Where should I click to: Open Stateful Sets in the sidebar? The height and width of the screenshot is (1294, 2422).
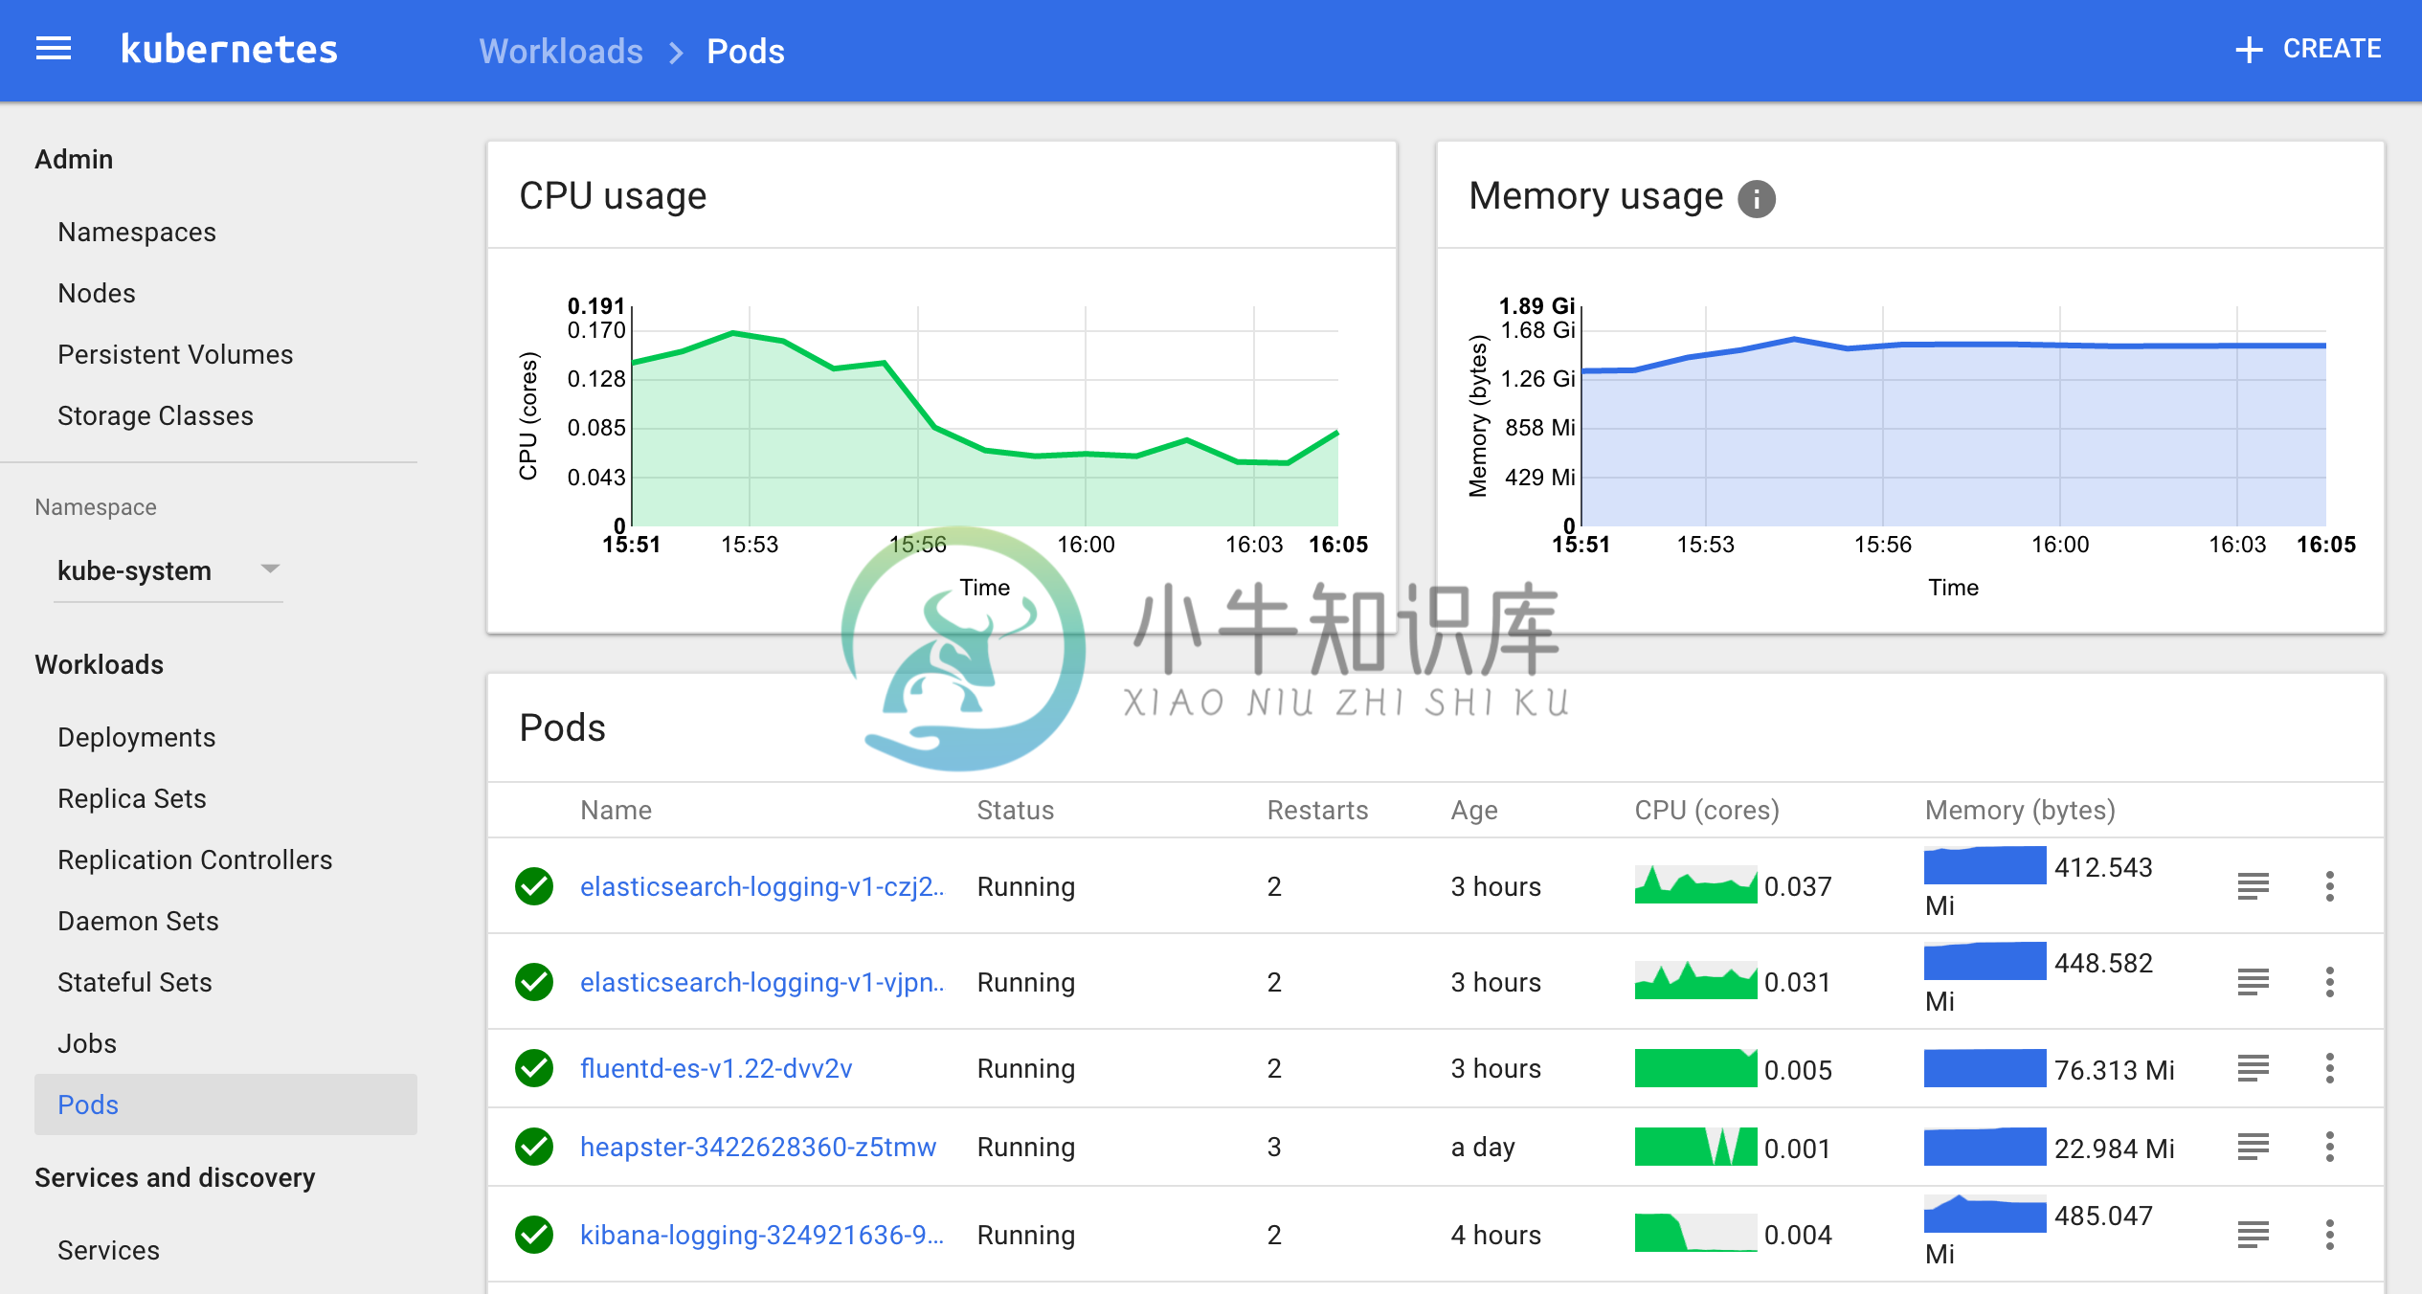[x=135, y=982]
